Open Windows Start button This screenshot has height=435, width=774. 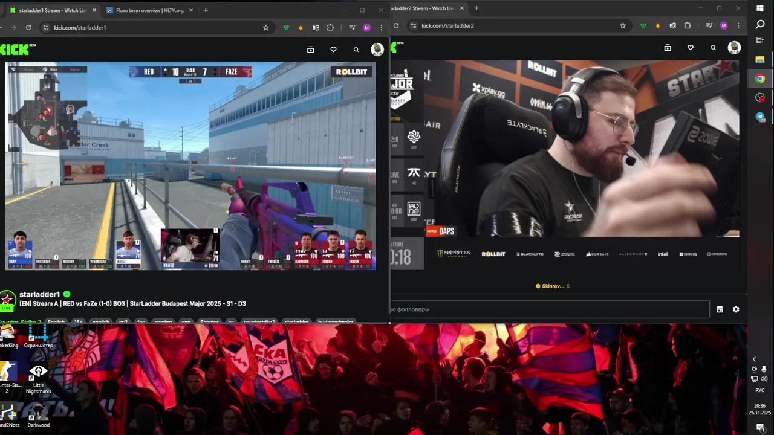point(760,8)
